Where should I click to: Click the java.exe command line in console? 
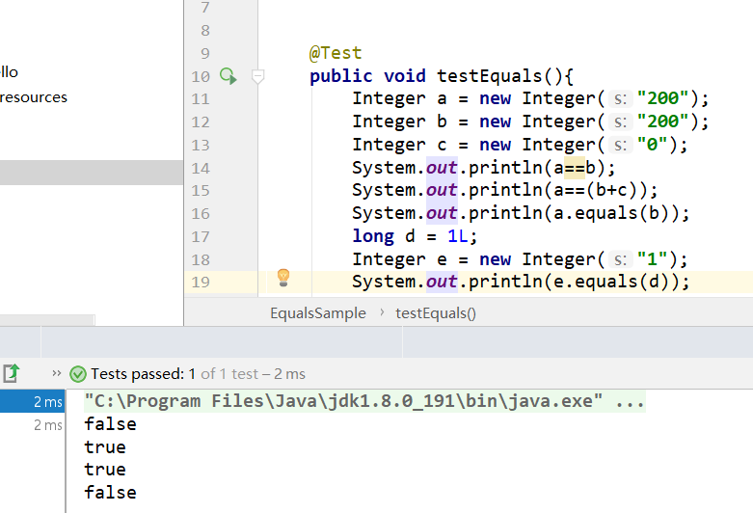[x=364, y=400]
